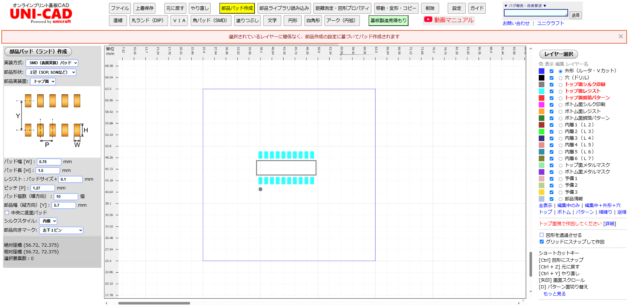The image size is (633, 307).
Task: Open the YouTube video manual icon
Action: 428,20
